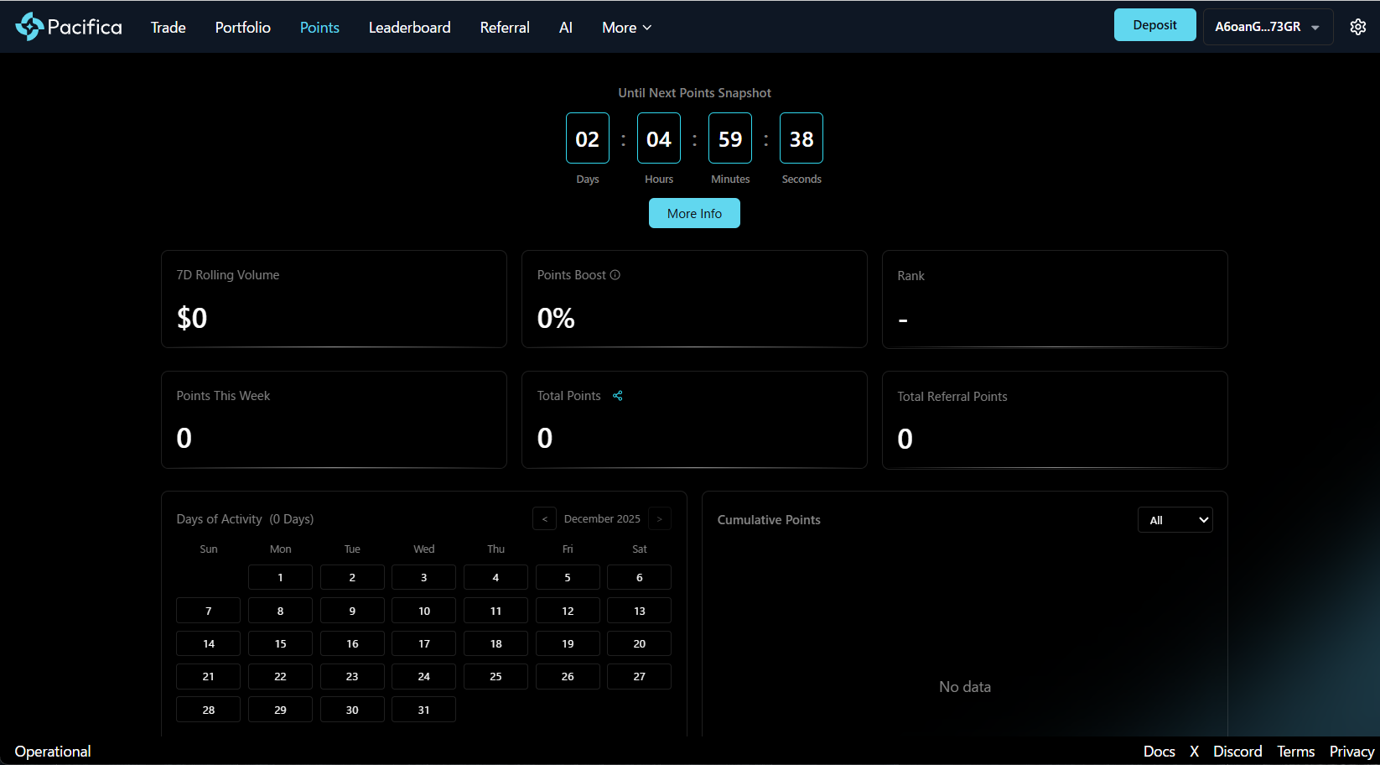The image size is (1380, 765).
Task: Select December 31 in activity calendar
Action: [x=423, y=710]
